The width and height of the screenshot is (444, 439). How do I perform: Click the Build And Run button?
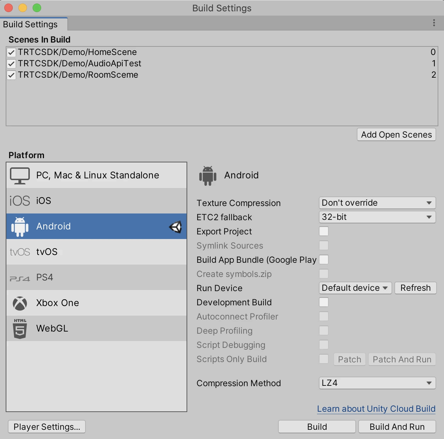tap(397, 427)
